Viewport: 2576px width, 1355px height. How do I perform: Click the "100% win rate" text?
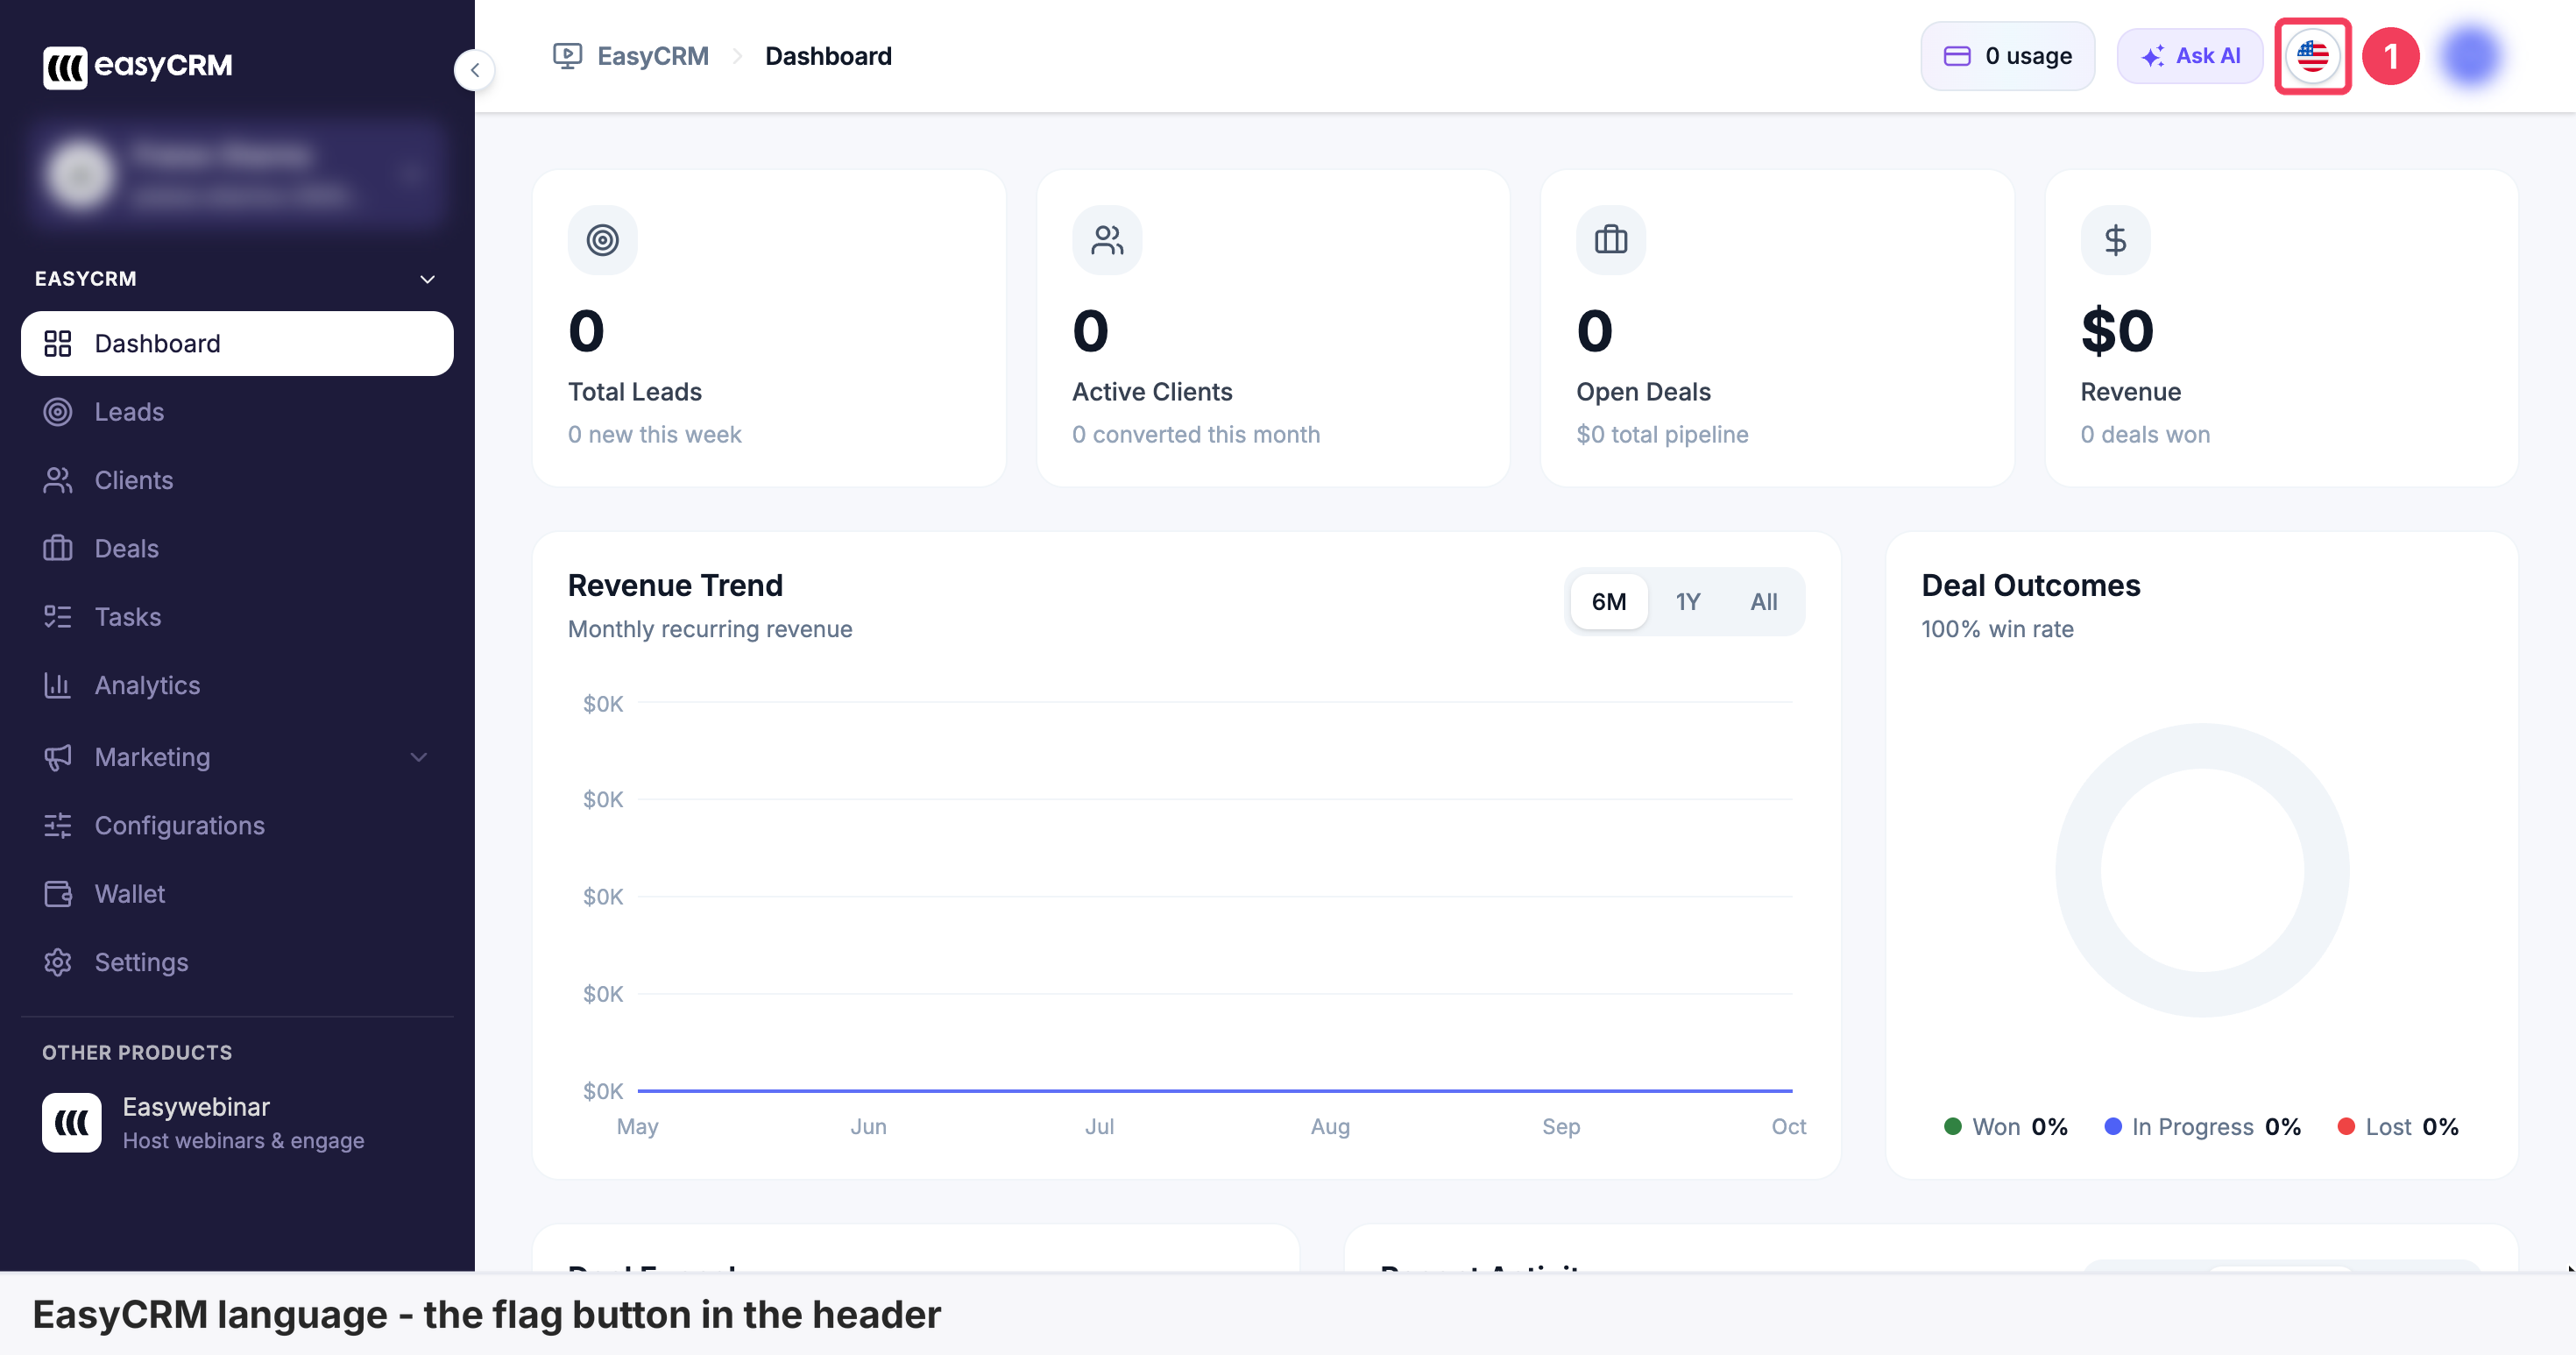coord(1997,629)
